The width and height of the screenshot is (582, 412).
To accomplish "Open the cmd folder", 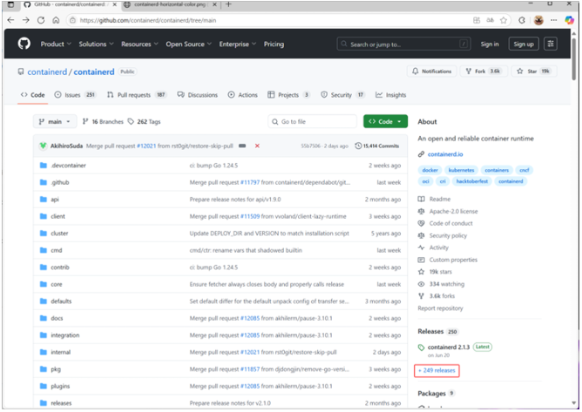I will 57,251.
